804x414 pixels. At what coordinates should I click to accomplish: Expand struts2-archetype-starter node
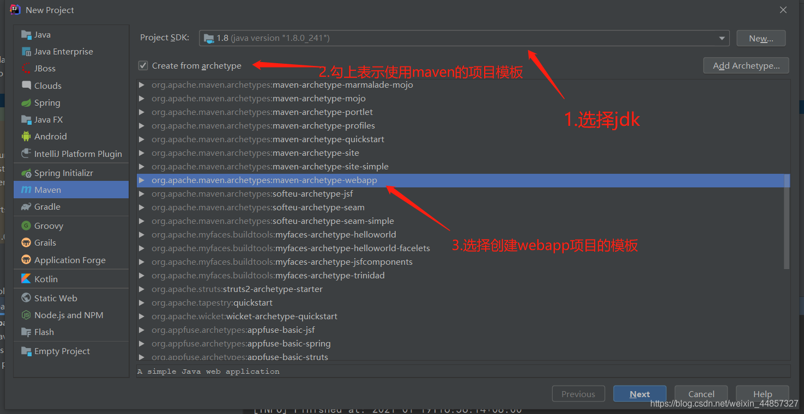pyautogui.click(x=142, y=289)
